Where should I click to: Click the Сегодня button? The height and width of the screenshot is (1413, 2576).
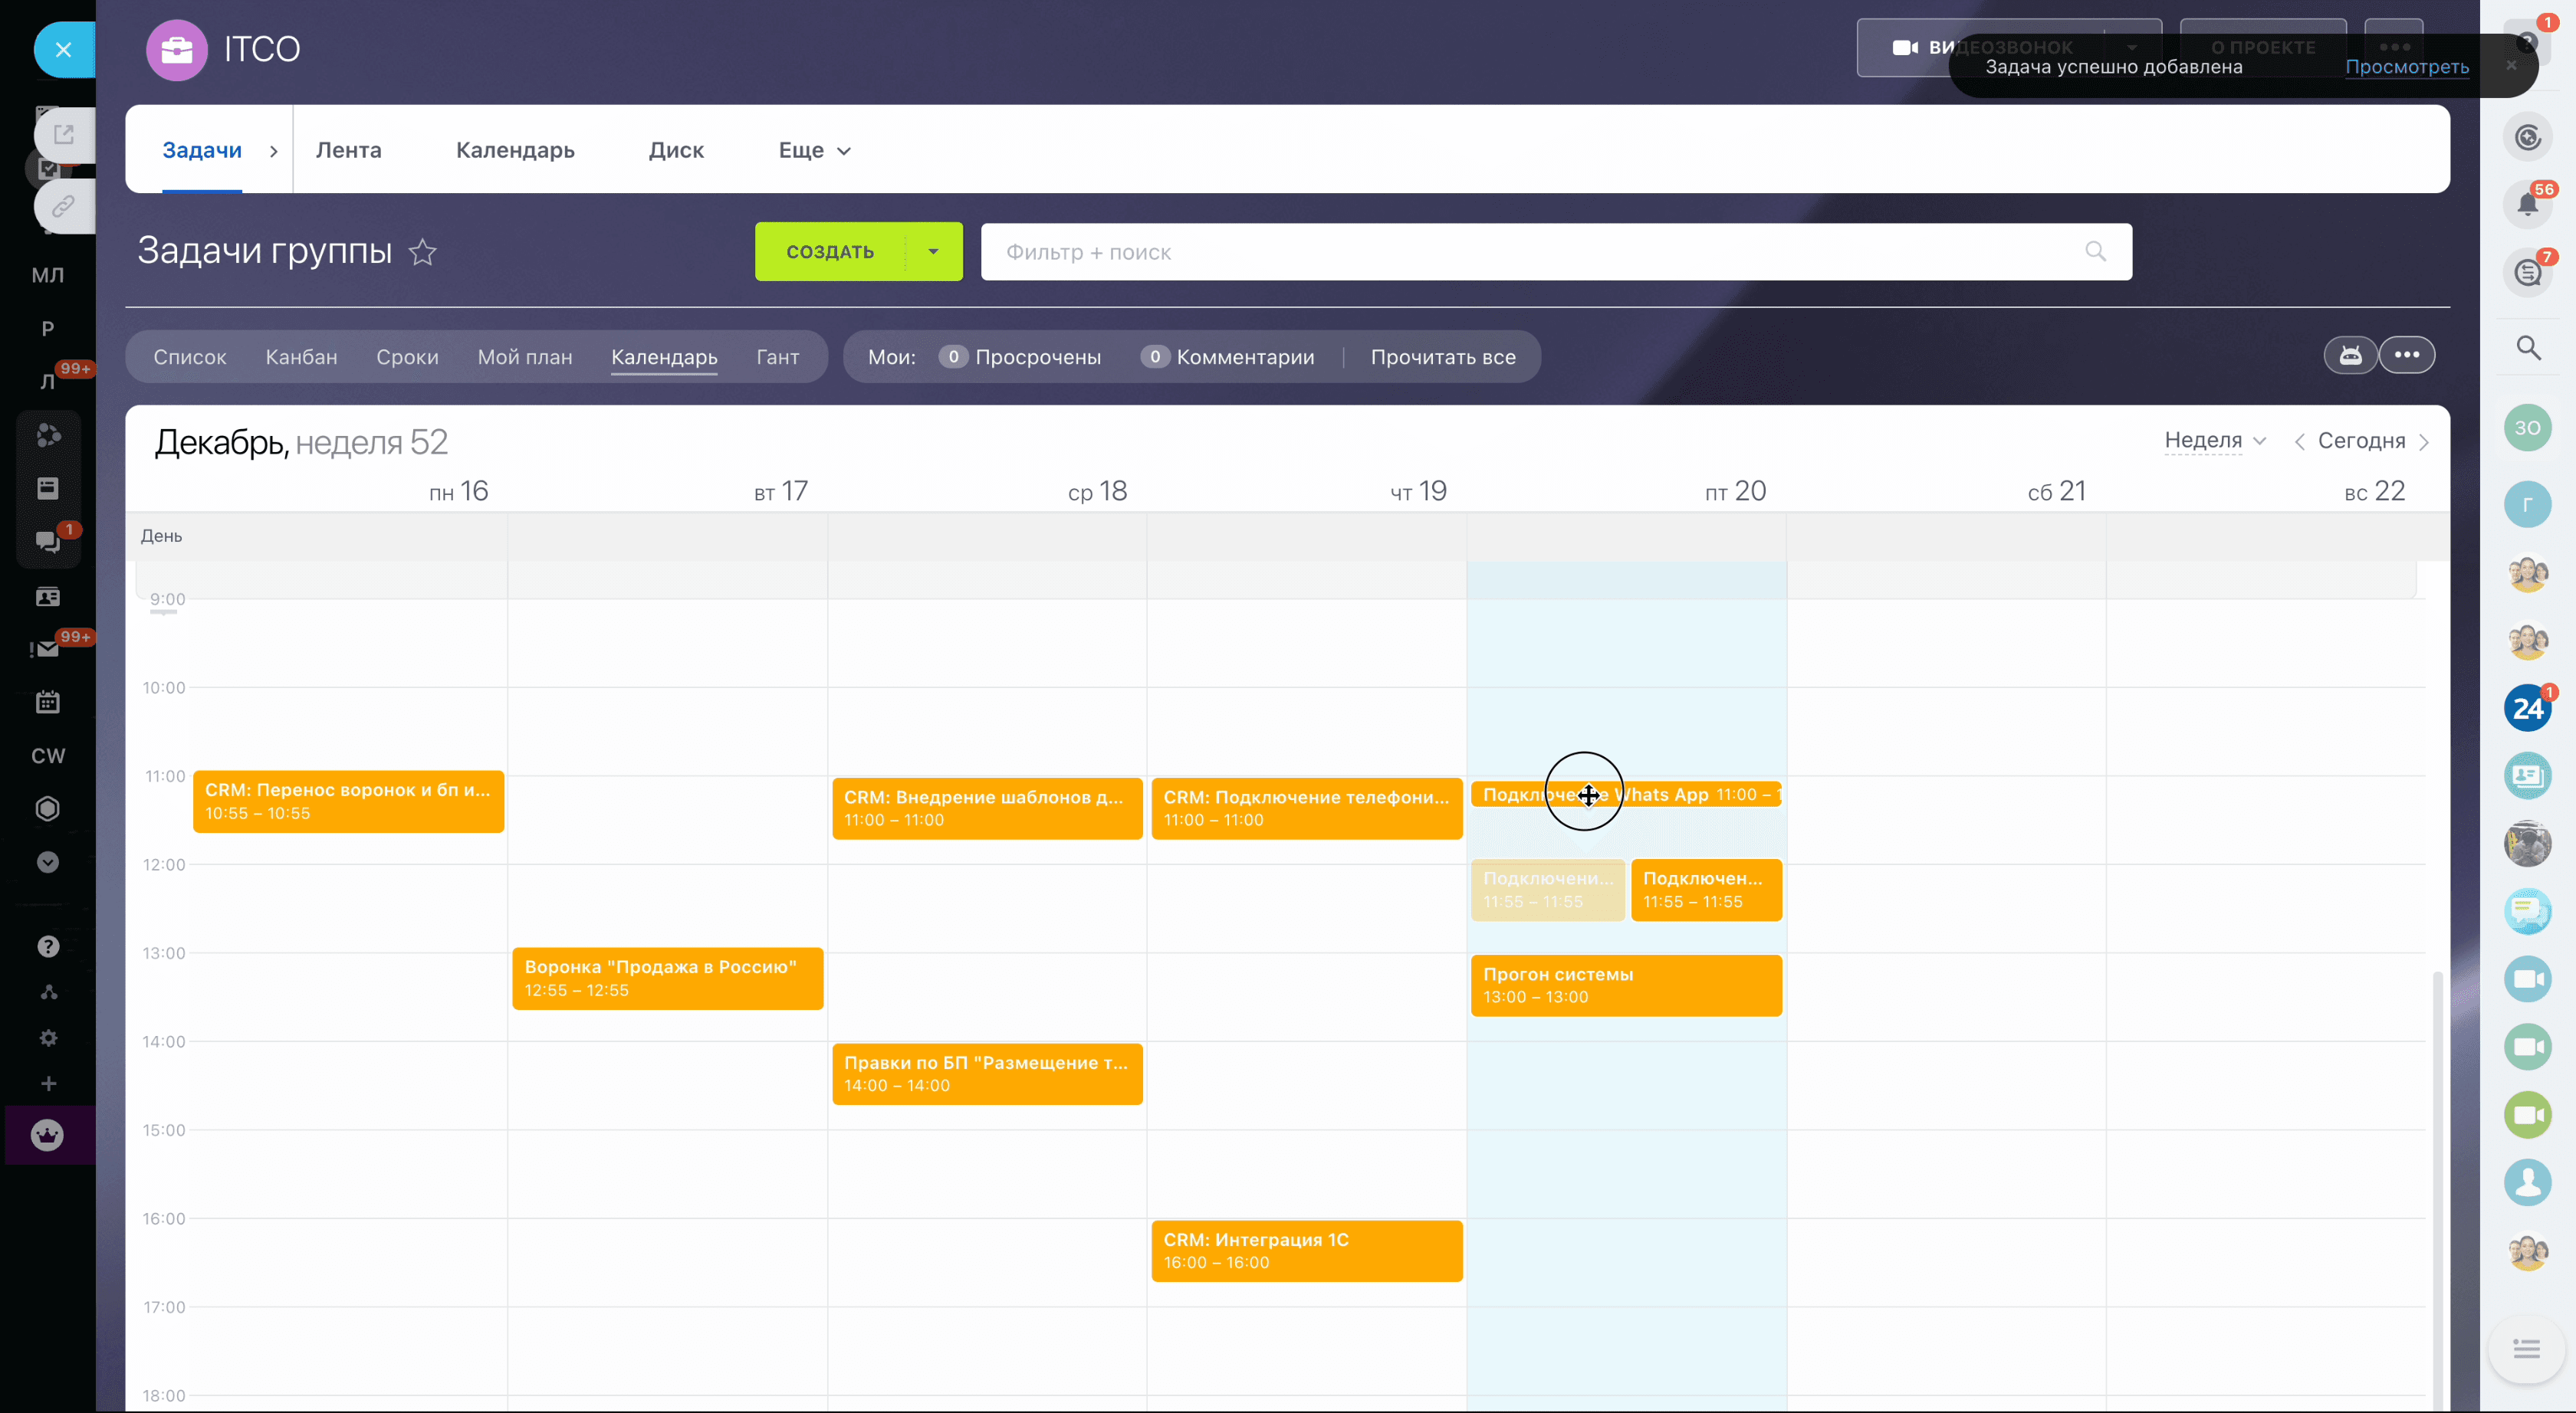[2361, 441]
